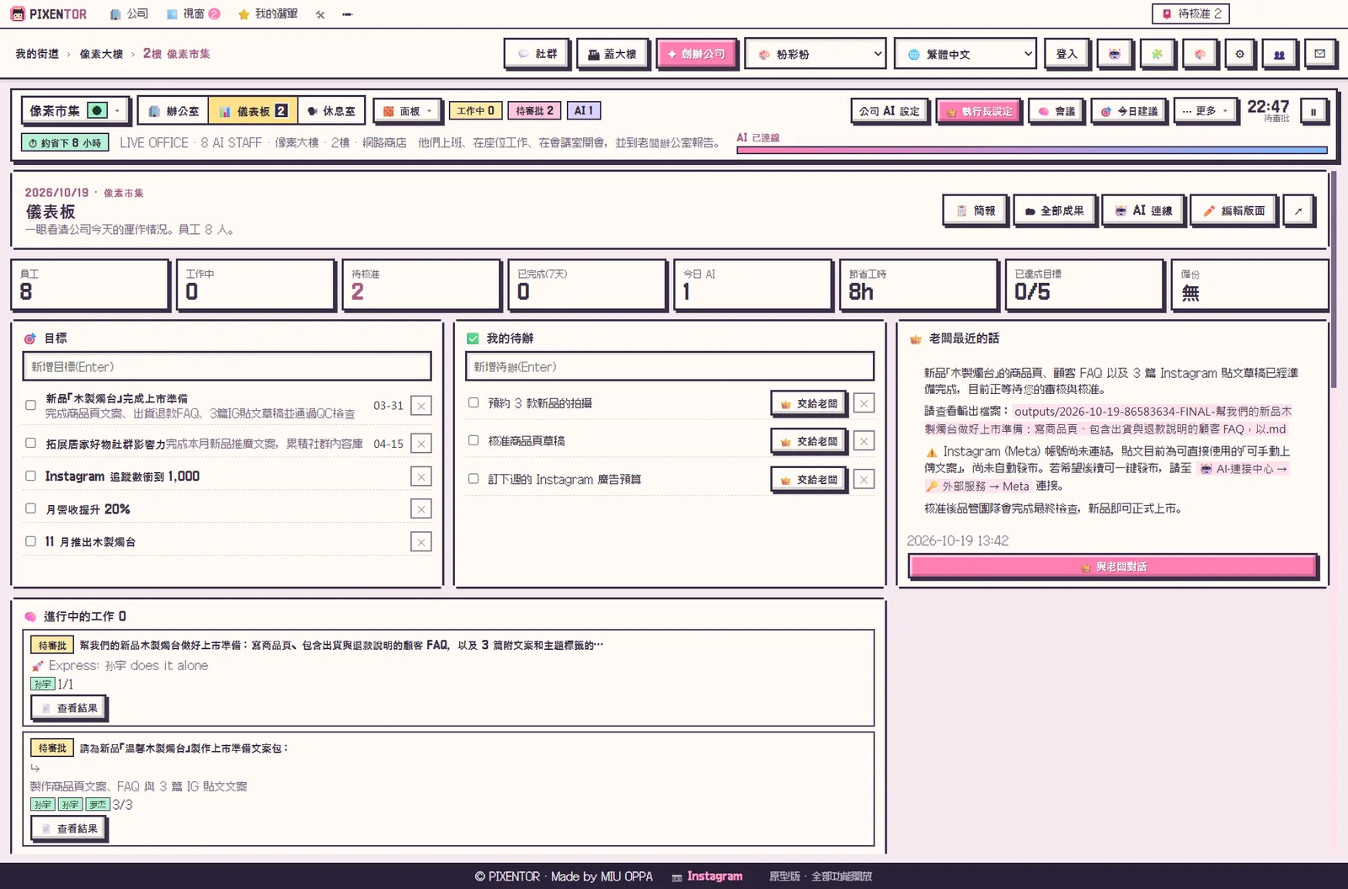The width and height of the screenshot is (1348, 889).
Task: Tick the 訂下週的 Instagram 廣告預算 checkbox
Action: tap(473, 478)
